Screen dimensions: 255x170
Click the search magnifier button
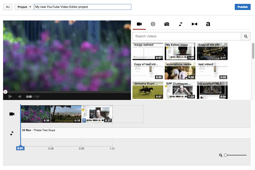(246, 36)
